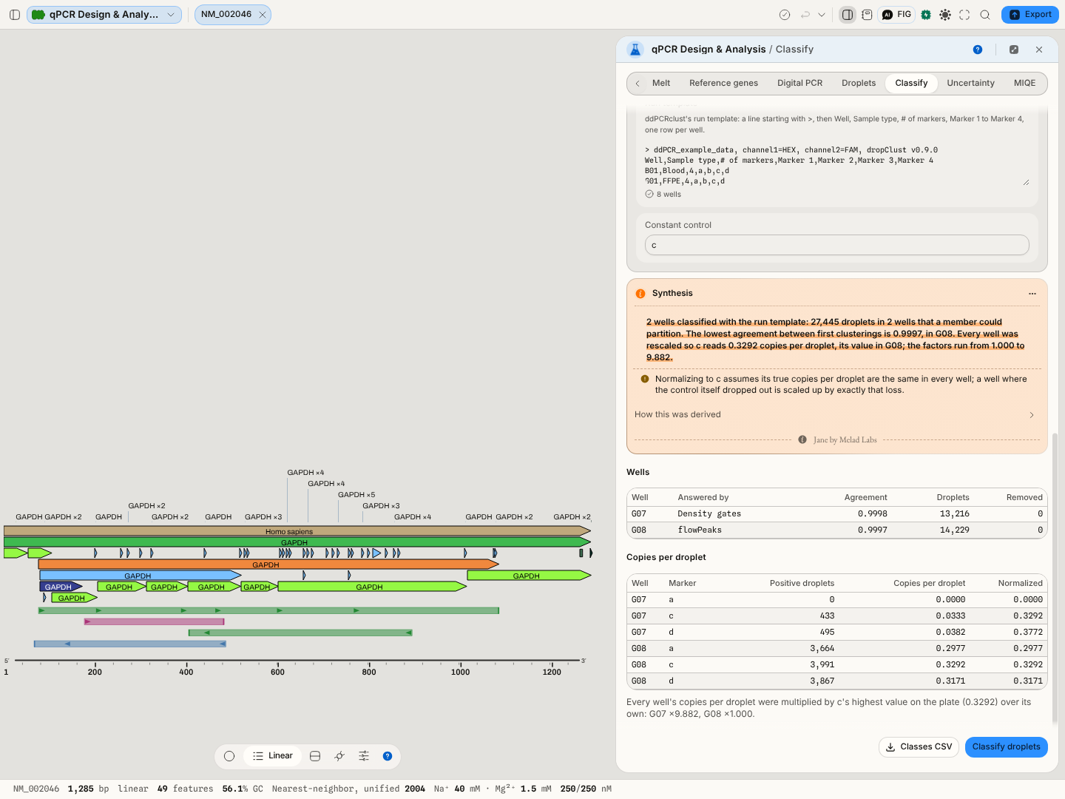Switch to the MIQE tab
The width and height of the screenshot is (1065, 799).
tap(1024, 84)
